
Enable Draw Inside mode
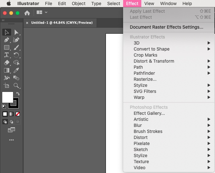point(18,121)
